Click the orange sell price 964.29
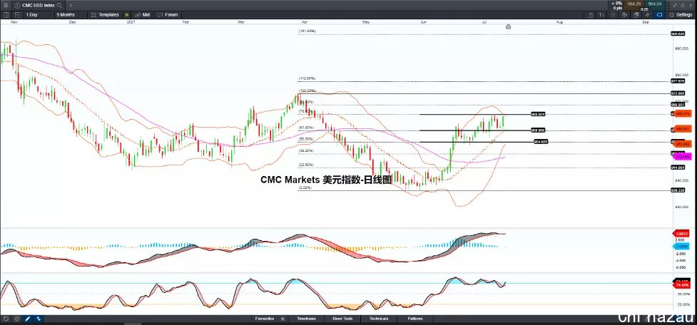The width and height of the screenshot is (697, 325). (x=634, y=5)
